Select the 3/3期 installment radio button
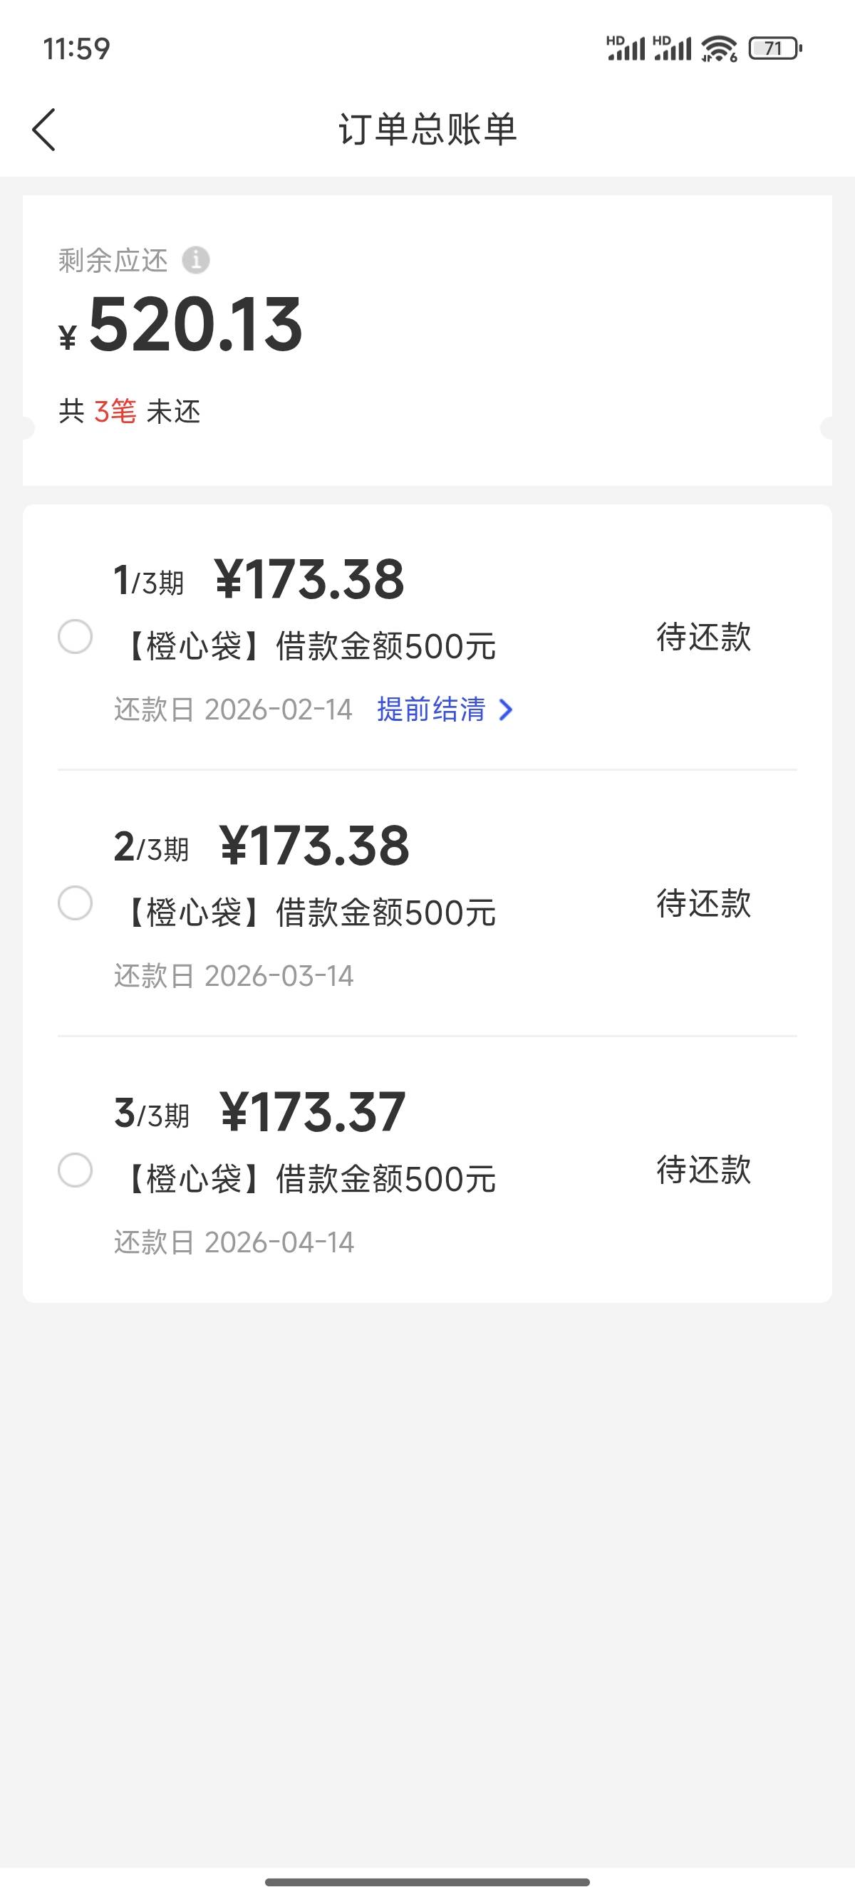The width and height of the screenshot is (855, 1902). [76, 1170]
